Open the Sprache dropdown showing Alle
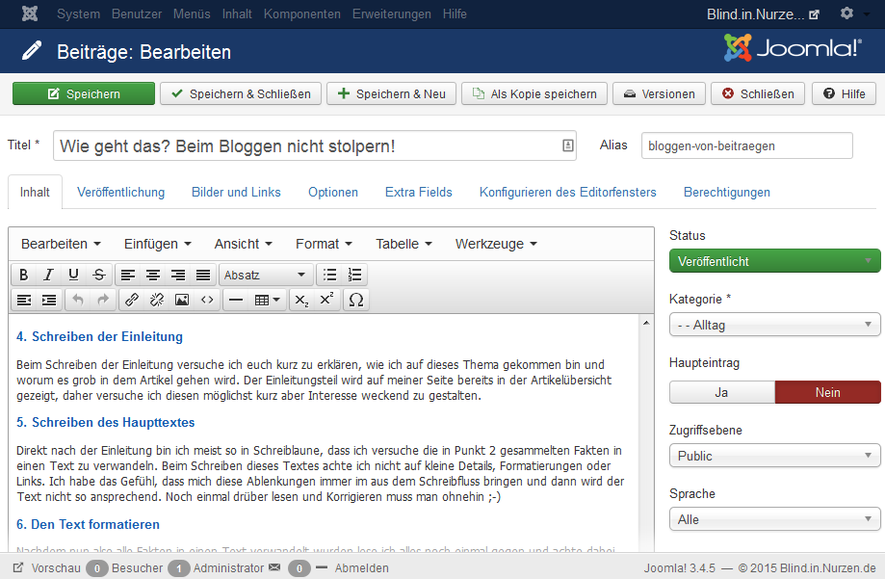The image size is (885, 579). pyautogui.click(x=774, y=519)
